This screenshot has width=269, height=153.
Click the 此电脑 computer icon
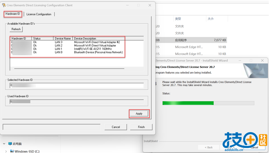click(x=10, y=144)
